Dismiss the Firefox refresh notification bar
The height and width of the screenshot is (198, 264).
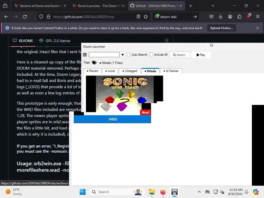tap(258, 28)
